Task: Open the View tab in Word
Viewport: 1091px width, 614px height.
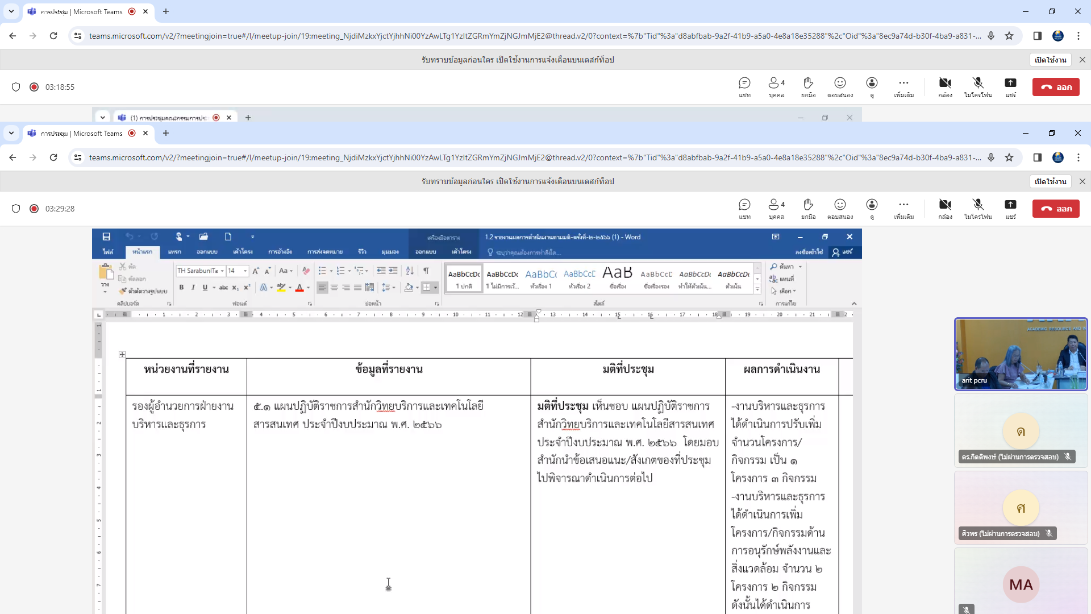Action: (x=390, y=252)
